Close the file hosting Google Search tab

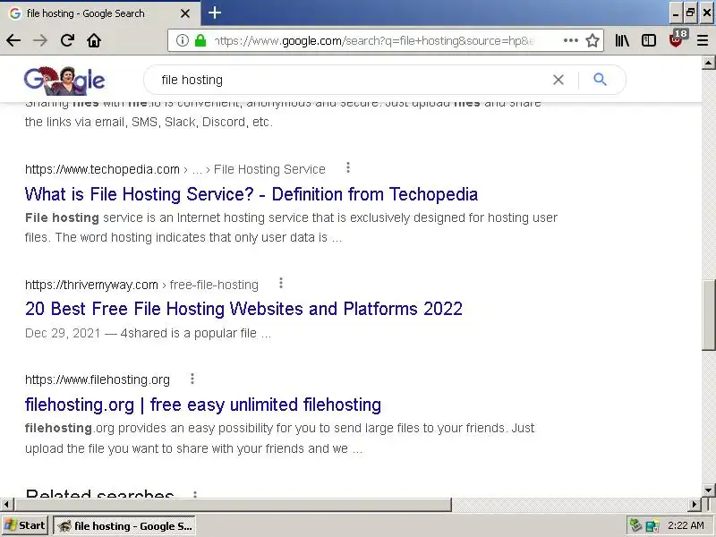185,13
